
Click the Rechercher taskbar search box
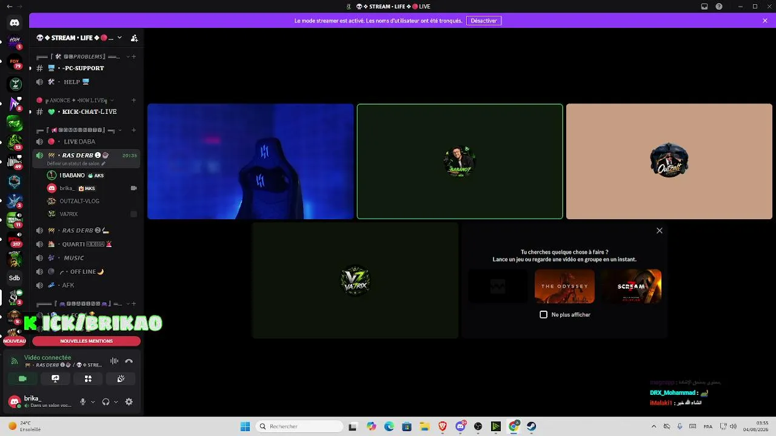coord(299,426)
